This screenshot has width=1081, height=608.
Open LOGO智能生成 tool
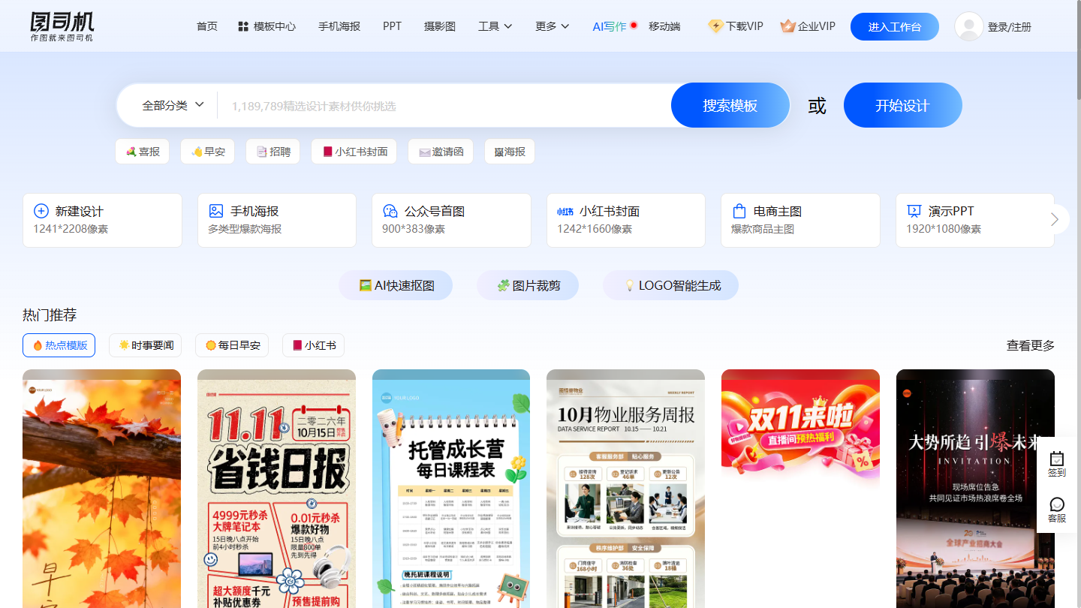pyautogui.click(x=671, y=285)
